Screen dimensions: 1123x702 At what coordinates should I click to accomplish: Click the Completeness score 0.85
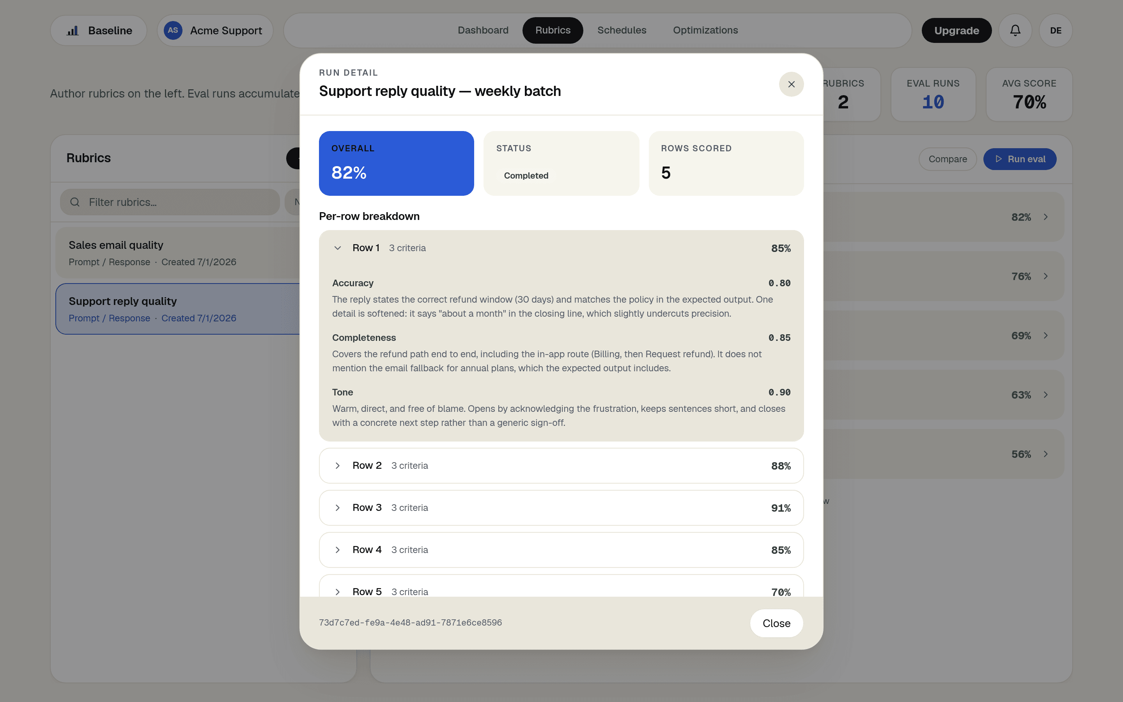point(779,337)
